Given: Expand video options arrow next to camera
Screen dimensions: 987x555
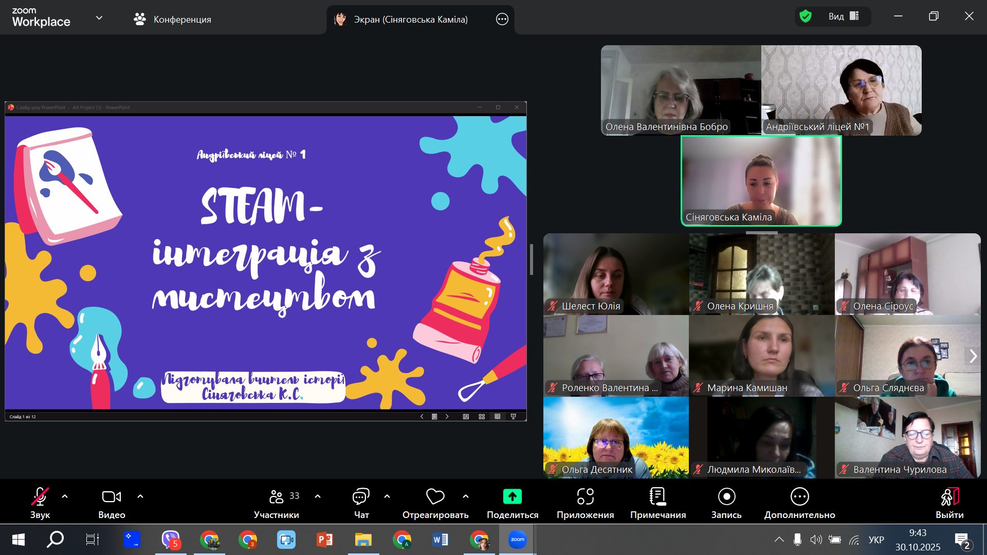Looking at the screenshot, I should 140,496.
